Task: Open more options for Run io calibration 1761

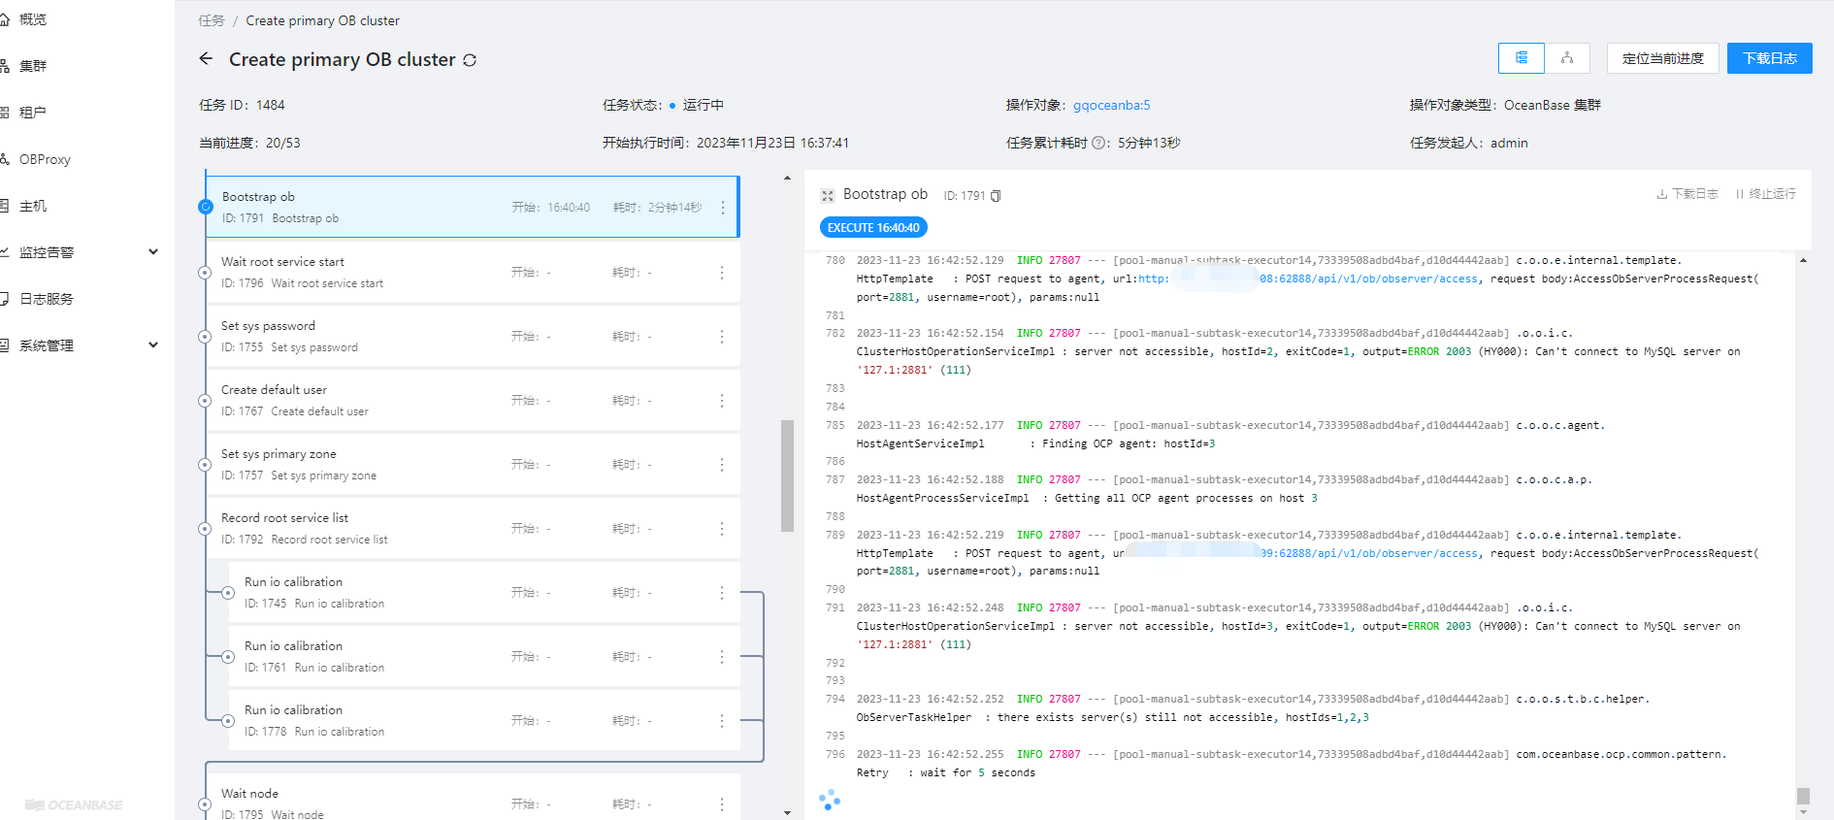Action: [x=722, y=657]
